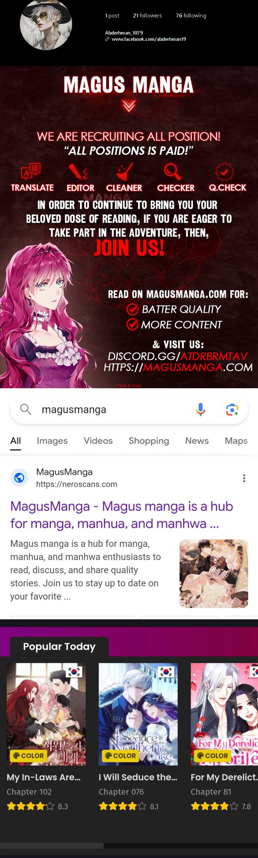Click the Cleaner broom icon
The height and width of the screenshot is (858, 258).
tap(125, 171)
